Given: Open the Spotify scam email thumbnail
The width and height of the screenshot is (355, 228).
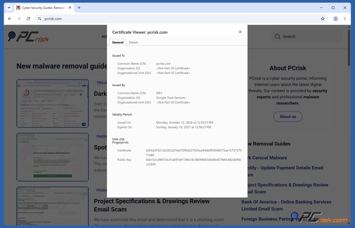Looking at the screenshot, I should (x=53, y=157).
